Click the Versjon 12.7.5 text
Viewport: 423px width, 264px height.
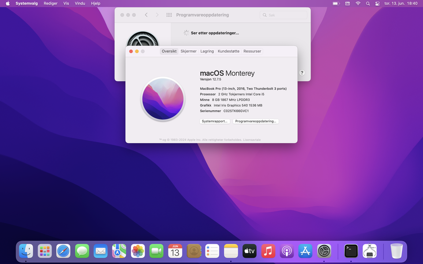(x=211, y=79)
